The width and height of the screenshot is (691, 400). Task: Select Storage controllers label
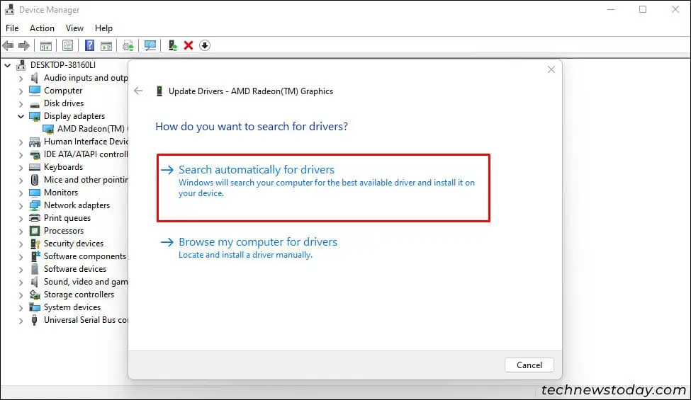(x=79, y=295)
